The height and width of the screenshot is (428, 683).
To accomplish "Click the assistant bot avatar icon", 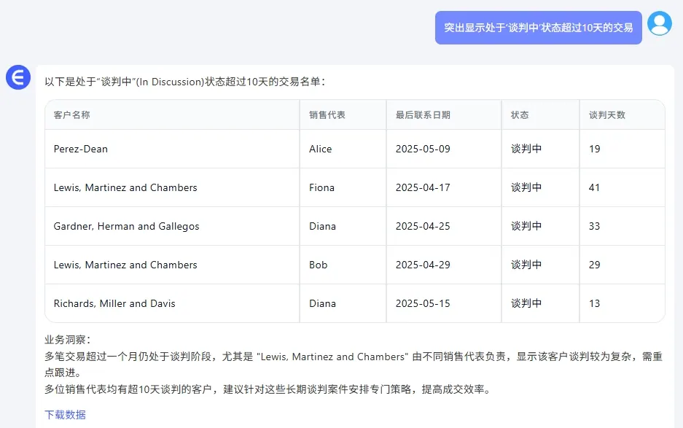I will (x=18, y=77).
